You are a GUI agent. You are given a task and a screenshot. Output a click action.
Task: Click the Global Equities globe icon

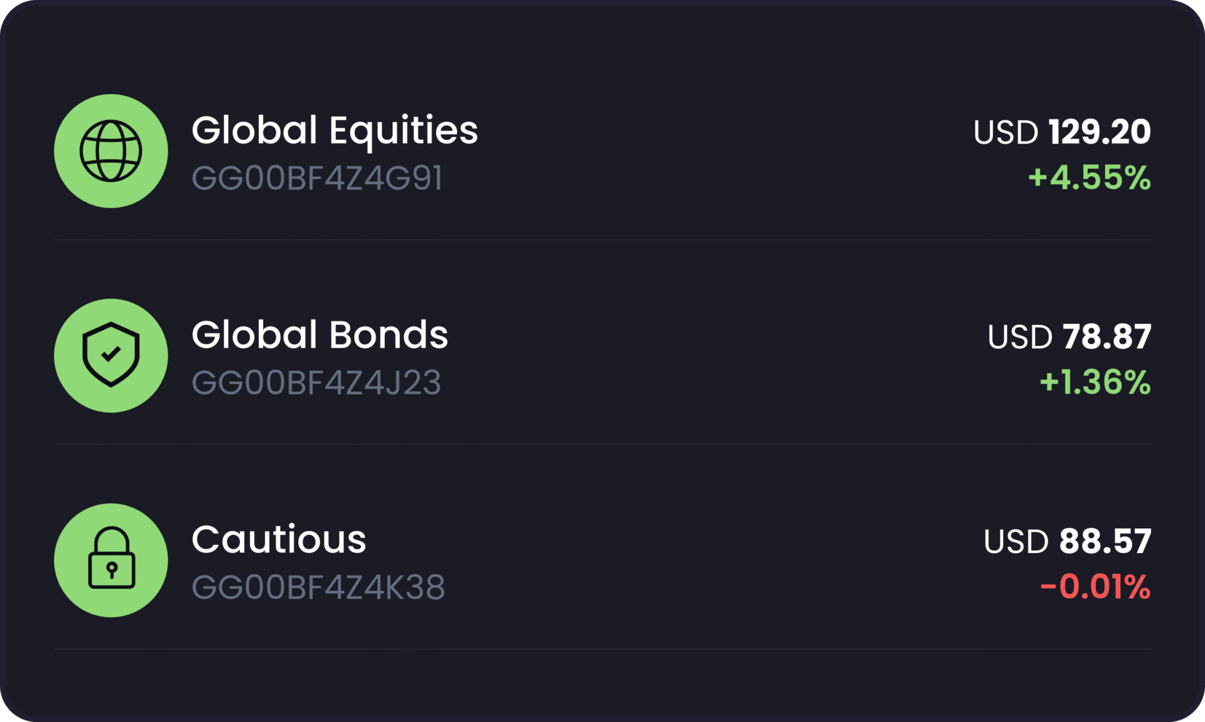(111, 151)
